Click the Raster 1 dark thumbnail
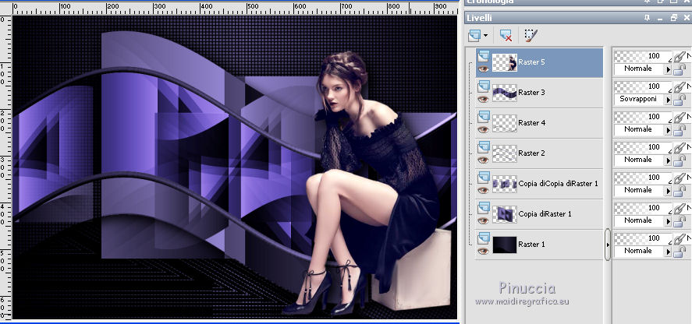 tap(505, 245)
